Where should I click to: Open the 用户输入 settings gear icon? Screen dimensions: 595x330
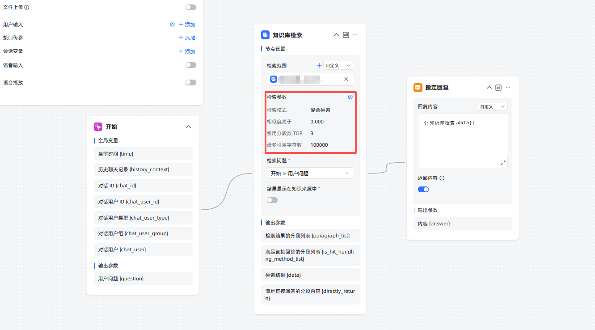tap(172, 24)
